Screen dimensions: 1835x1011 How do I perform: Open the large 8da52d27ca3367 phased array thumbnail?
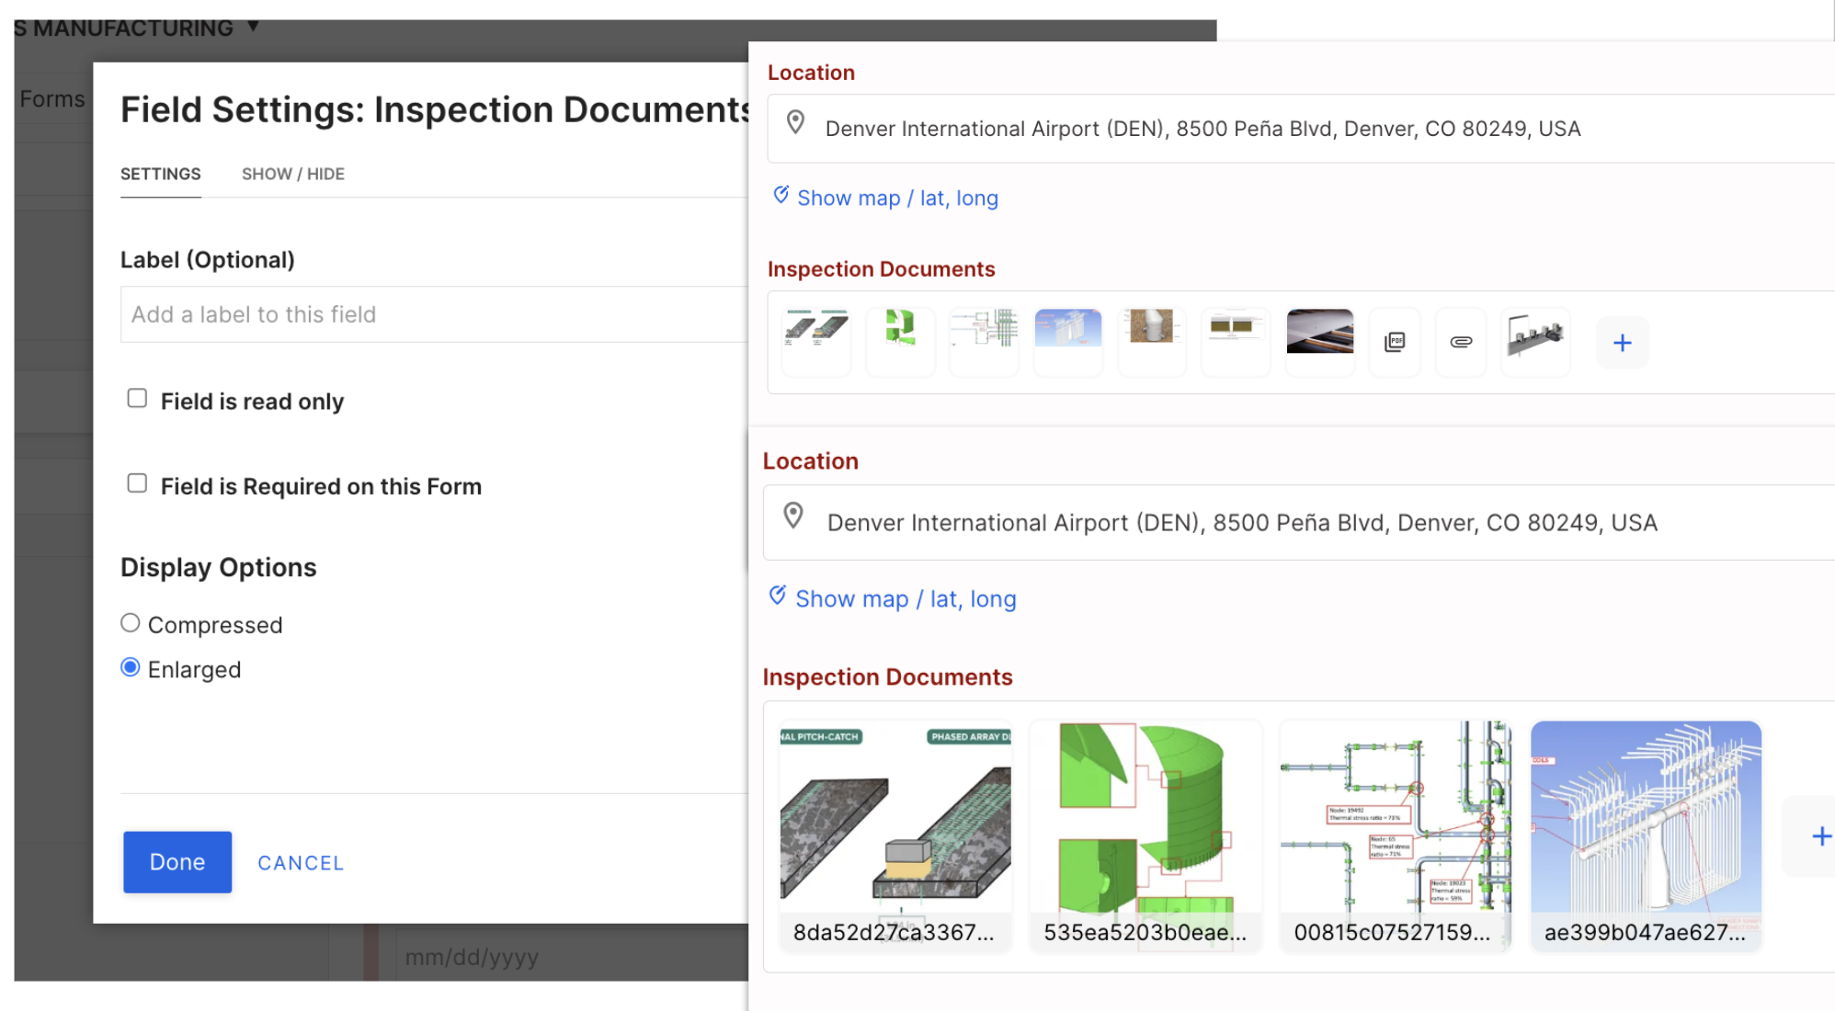point(895,818)
